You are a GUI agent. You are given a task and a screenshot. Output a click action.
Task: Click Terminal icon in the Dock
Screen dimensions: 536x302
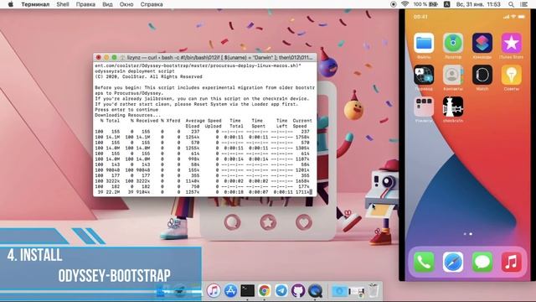click(247, 291)
